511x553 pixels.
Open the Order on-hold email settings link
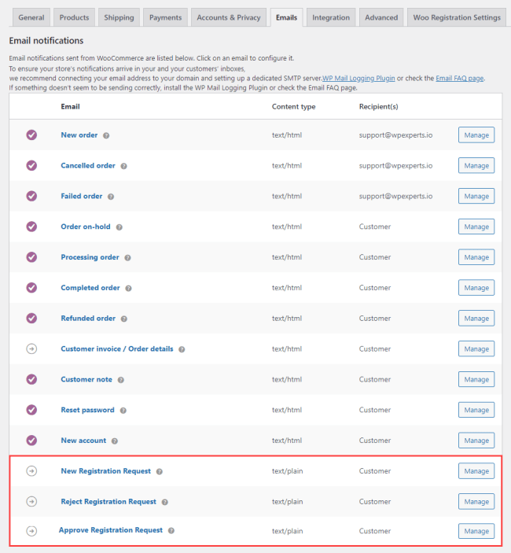[x=86, y=227]
